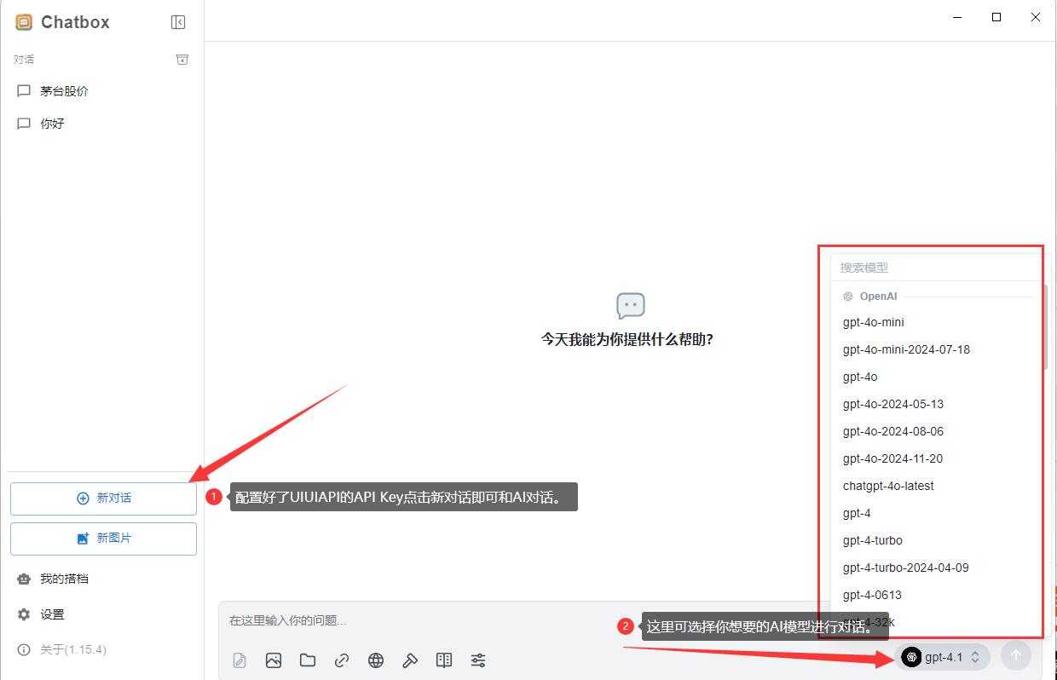The width and height of the screenshot is (1057, 680).
Task: Close the Chatbox window
Action: click(x=1036, y=18)
